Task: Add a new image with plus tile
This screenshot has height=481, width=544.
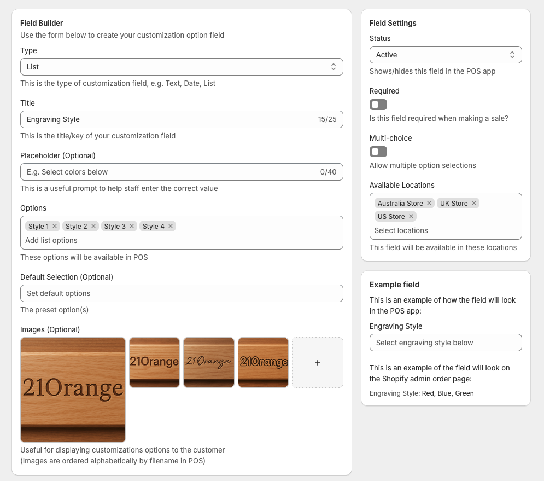Action: click(318, 362)
